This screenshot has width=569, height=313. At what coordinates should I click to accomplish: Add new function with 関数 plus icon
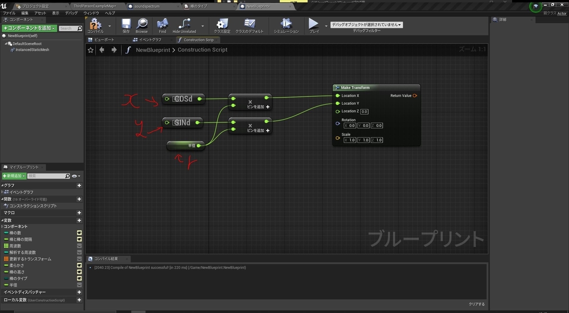click(x=79, y=199)
